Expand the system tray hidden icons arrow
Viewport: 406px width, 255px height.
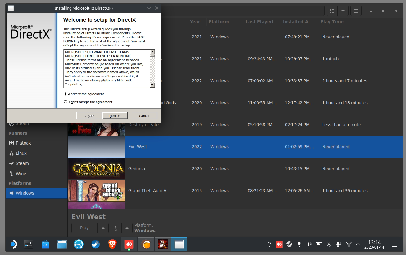point(358,244)
